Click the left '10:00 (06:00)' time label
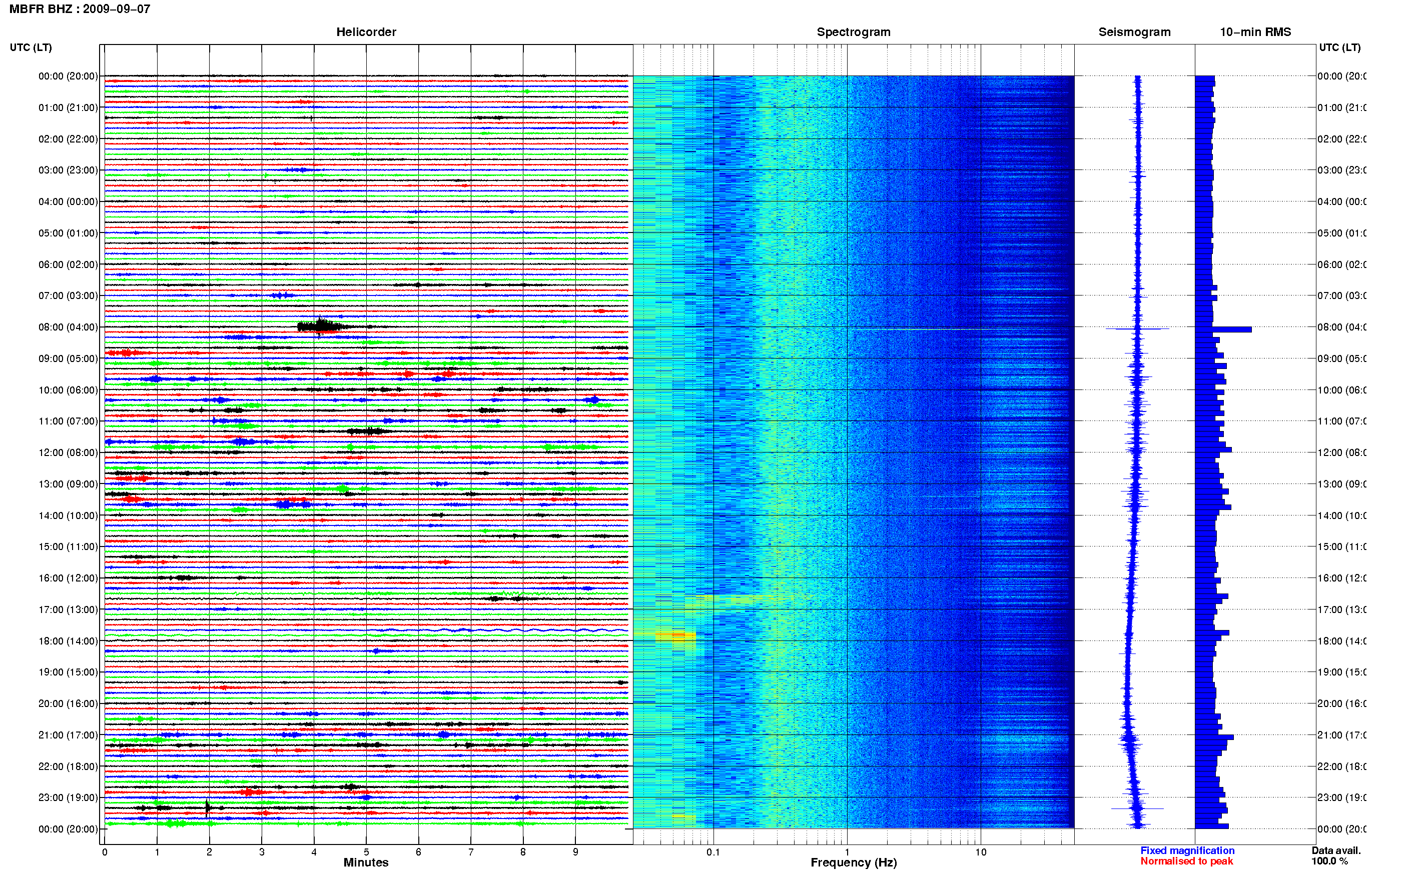This screenshot has height=889, width=1423. click(x=68, y=390)
